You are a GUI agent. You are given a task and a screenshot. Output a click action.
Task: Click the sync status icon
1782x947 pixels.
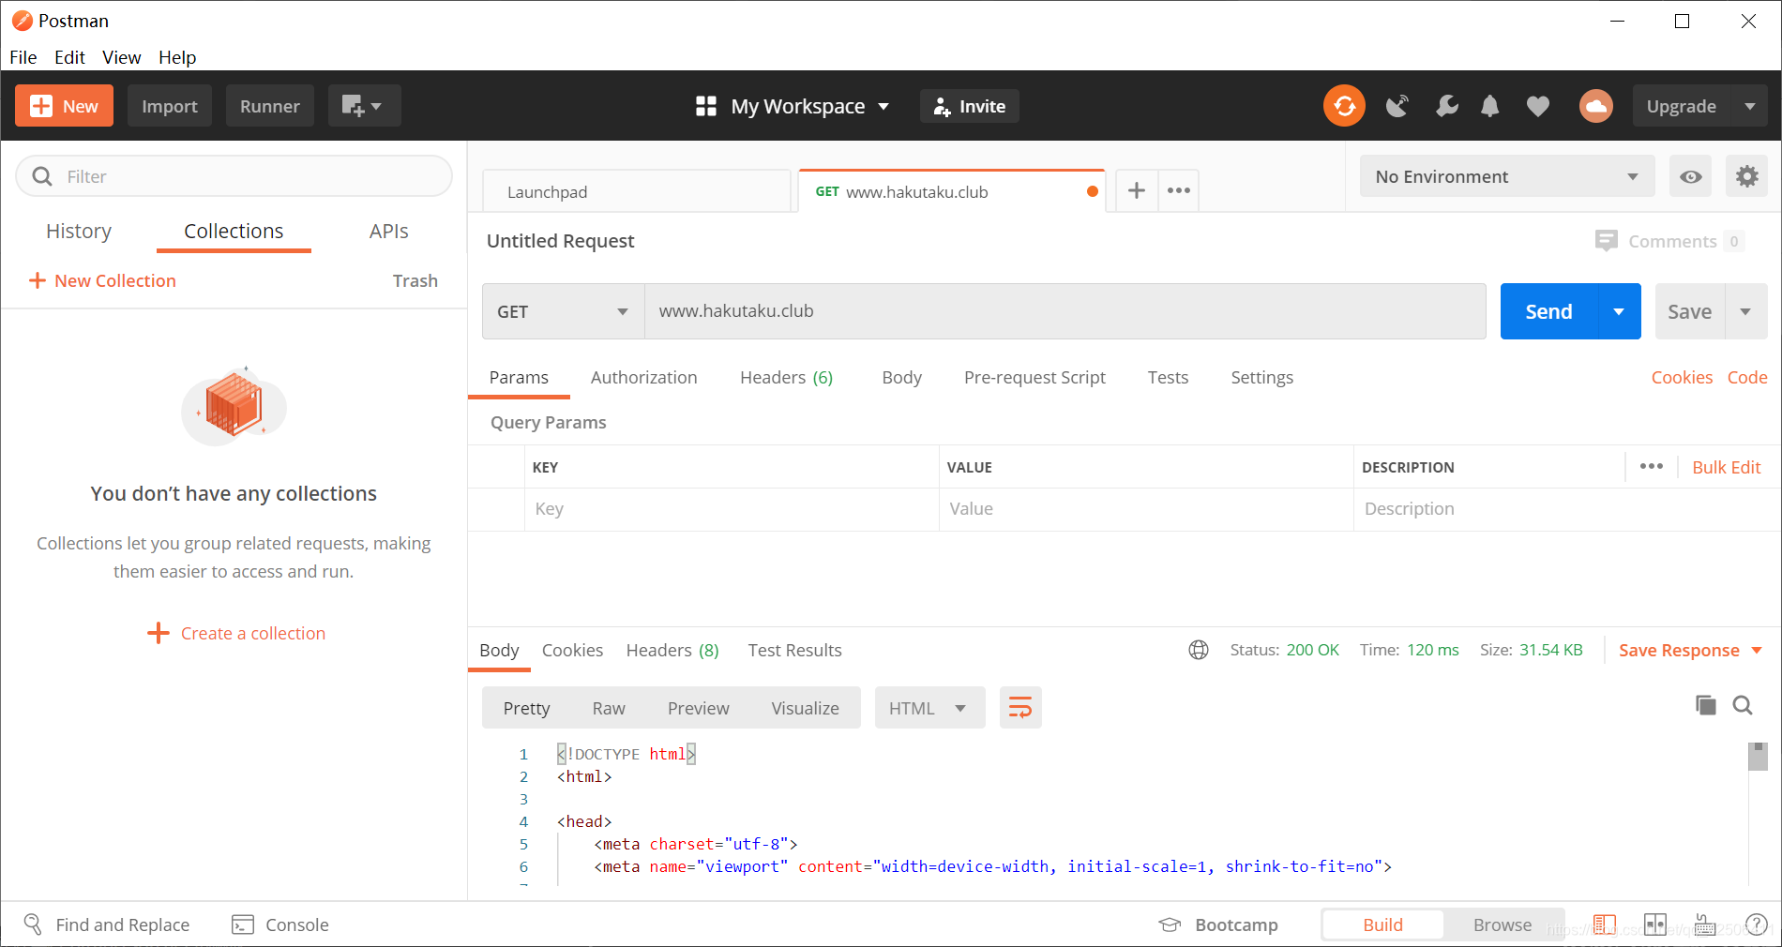[x=1344, y=106]
